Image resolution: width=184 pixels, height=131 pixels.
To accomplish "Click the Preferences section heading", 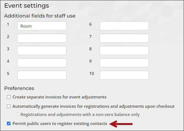I will tap(19, 88).
